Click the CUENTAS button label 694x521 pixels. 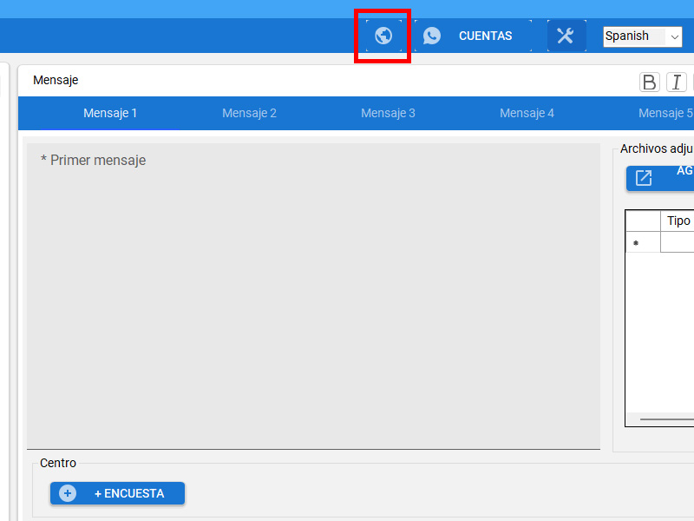[x=485, y=36]
